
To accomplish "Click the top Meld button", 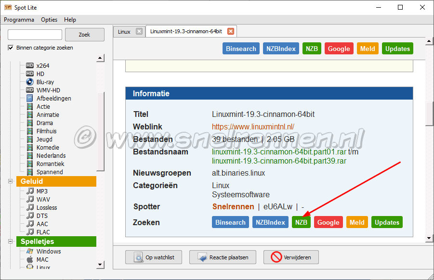I will coord(368,49).
